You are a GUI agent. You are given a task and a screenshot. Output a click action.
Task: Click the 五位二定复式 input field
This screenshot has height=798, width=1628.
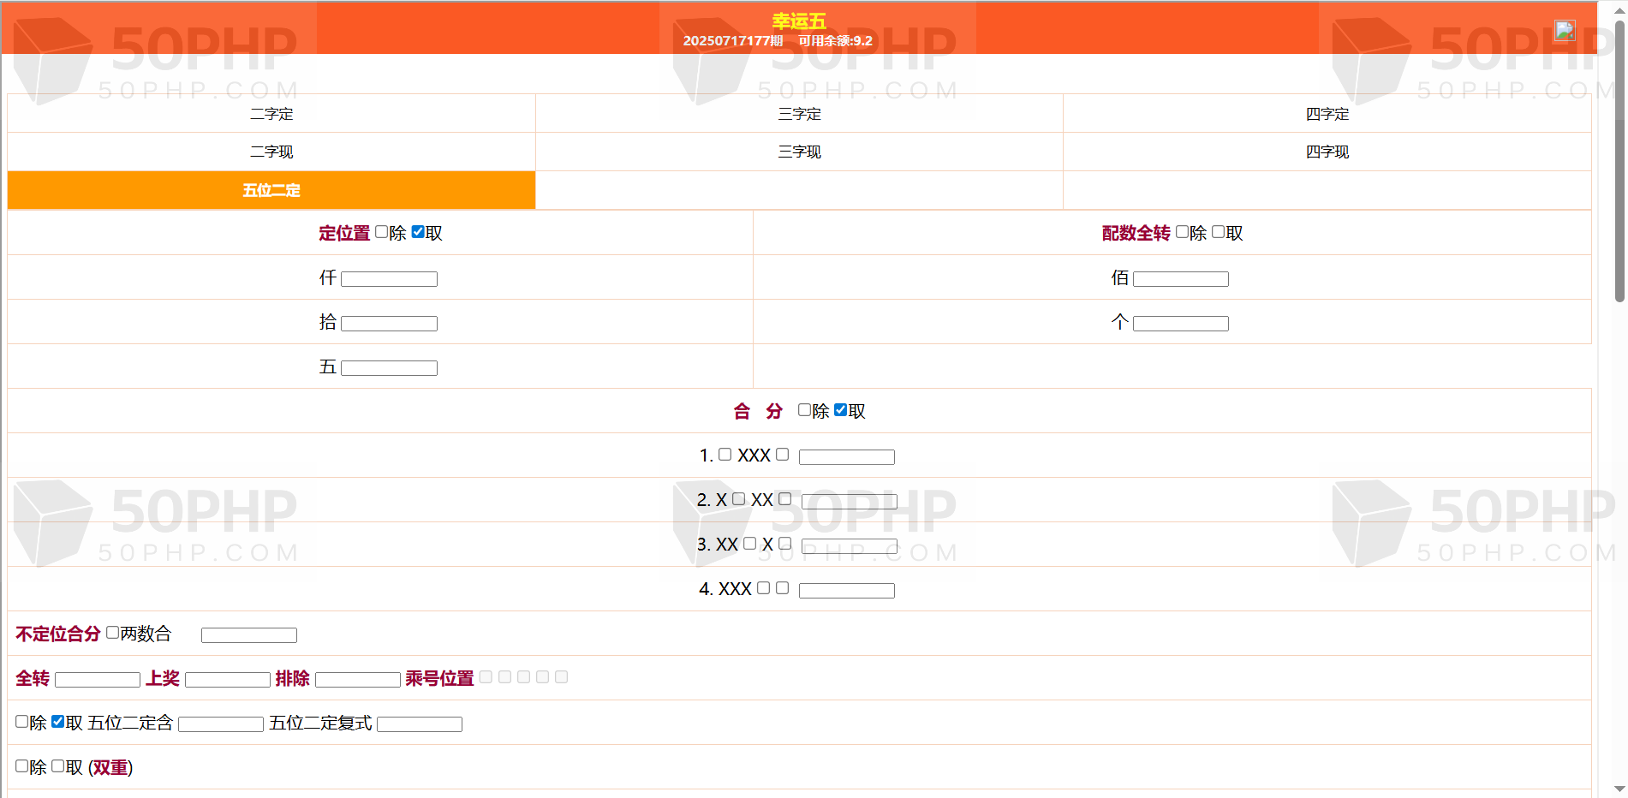click(420, 724)
